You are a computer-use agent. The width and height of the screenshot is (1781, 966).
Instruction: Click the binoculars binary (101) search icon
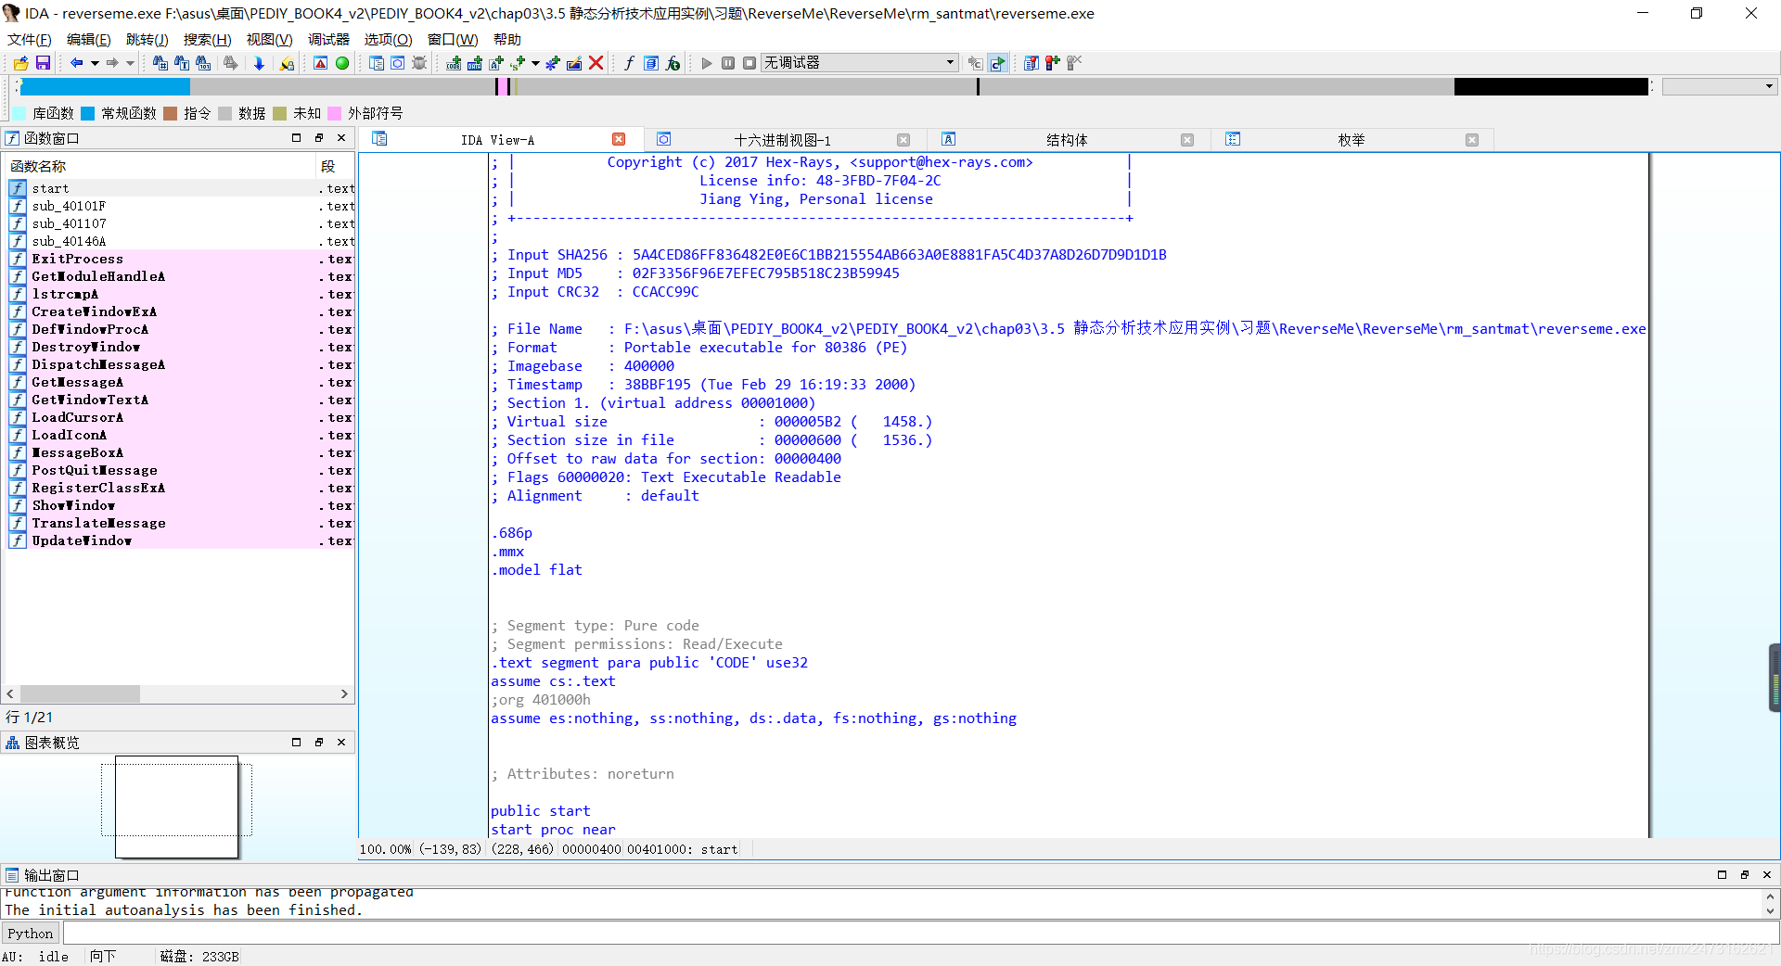(203, 63)
